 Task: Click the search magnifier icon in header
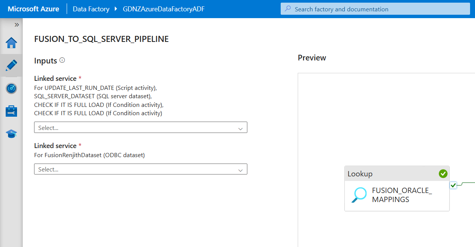[288, 9]
